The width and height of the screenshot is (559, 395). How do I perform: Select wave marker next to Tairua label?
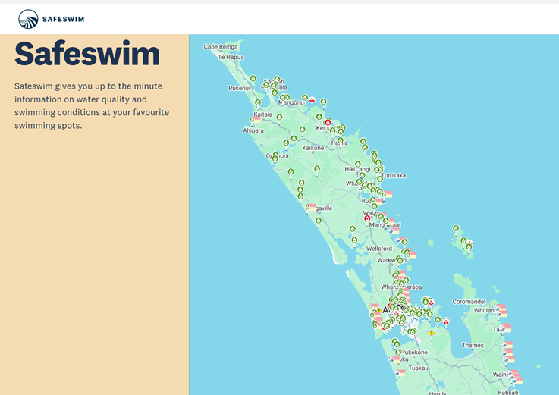[x=504, y=328]
